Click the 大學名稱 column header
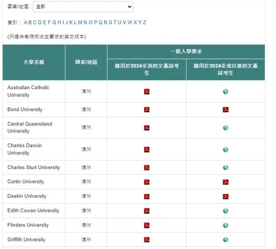 click(34, 62)
